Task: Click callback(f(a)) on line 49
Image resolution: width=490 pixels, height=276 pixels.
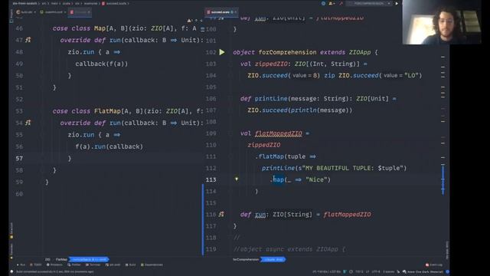Action: [x=102, y=64]
